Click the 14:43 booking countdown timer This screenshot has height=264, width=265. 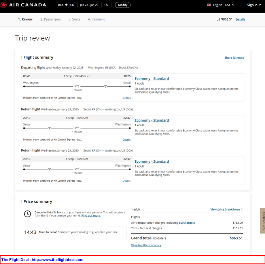click(30, 232)
